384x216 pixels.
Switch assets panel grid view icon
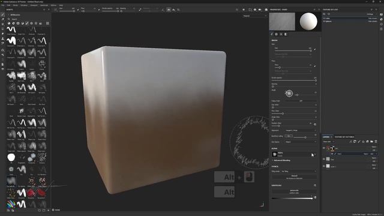tap(47, 23)
